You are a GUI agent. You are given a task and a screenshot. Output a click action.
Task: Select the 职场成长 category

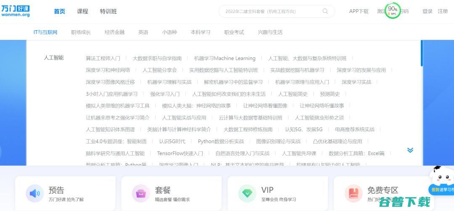coord(81,32)
